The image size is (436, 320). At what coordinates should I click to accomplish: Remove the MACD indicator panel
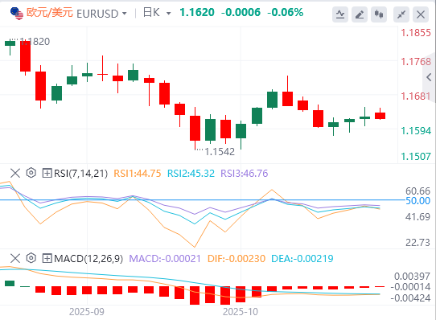click(x=15, y=258)
